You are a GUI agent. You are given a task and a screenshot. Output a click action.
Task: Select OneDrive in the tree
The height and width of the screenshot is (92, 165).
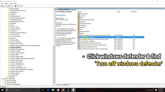click(13, 14)
